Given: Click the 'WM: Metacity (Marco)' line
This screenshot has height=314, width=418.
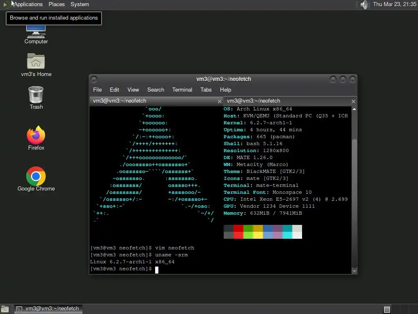Looking at the screenshot, I should [x=256, y=164].
